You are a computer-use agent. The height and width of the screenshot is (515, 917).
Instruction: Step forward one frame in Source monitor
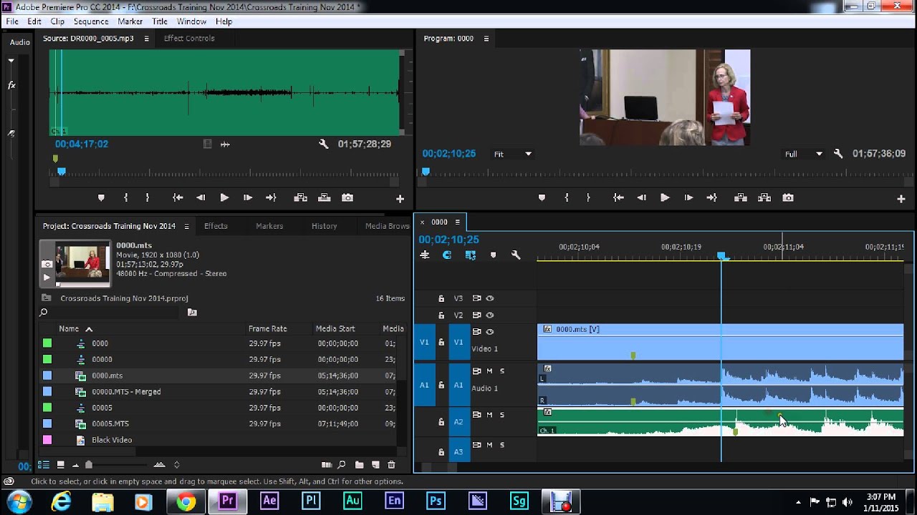coord(248,198)
